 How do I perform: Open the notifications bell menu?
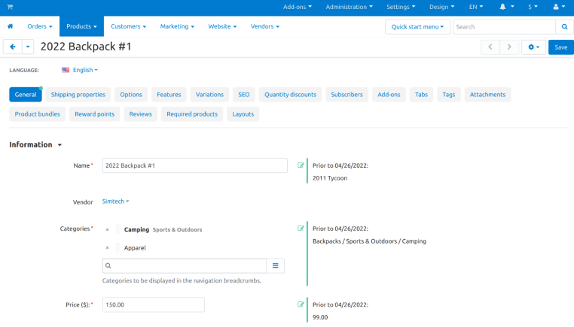[505, 7]
